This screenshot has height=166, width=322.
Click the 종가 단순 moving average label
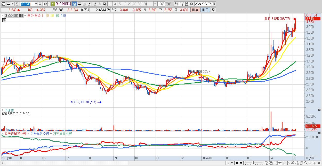click(x=34, y=15)
